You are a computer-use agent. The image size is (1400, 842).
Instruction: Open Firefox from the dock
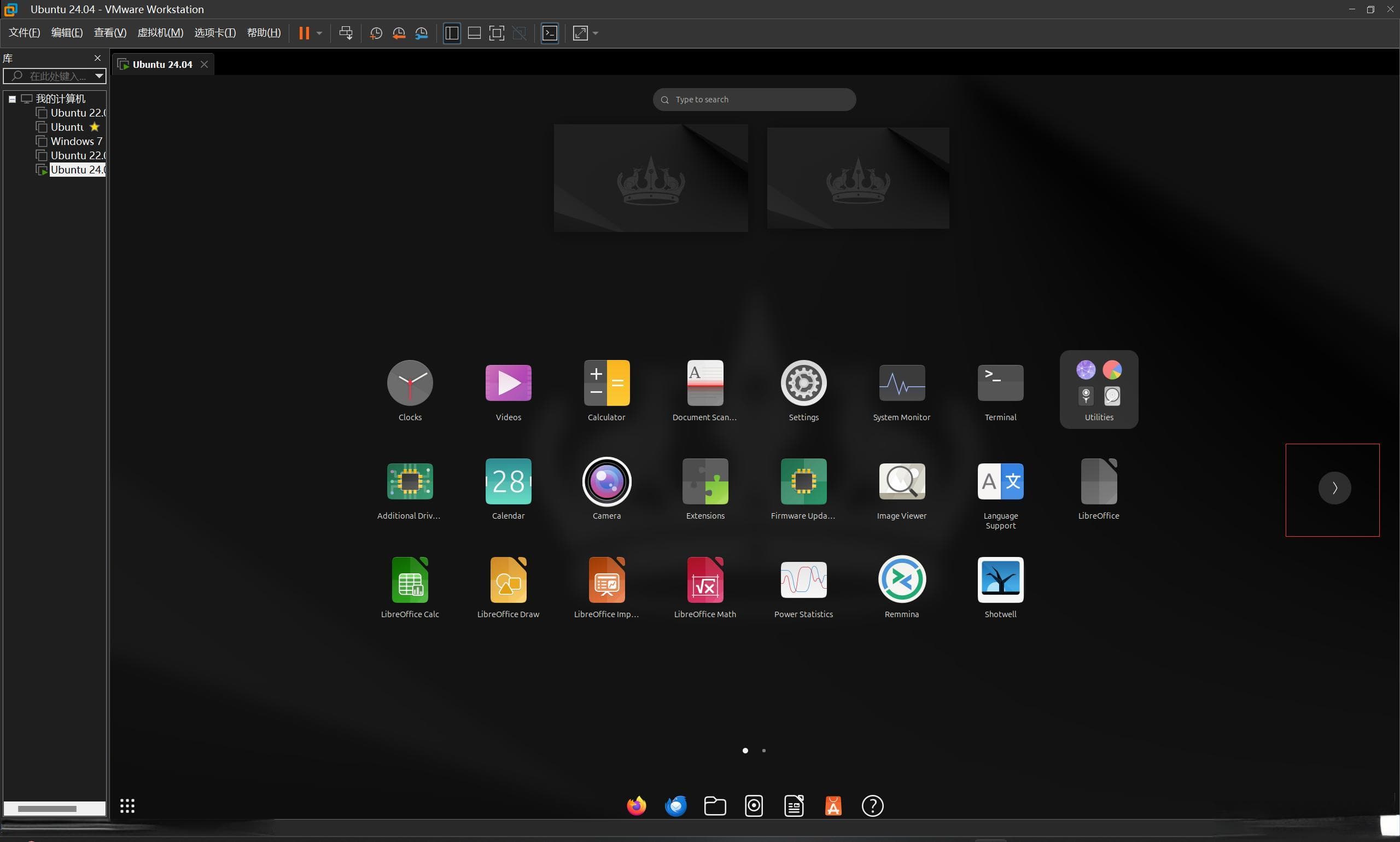[x=636, y=805]
